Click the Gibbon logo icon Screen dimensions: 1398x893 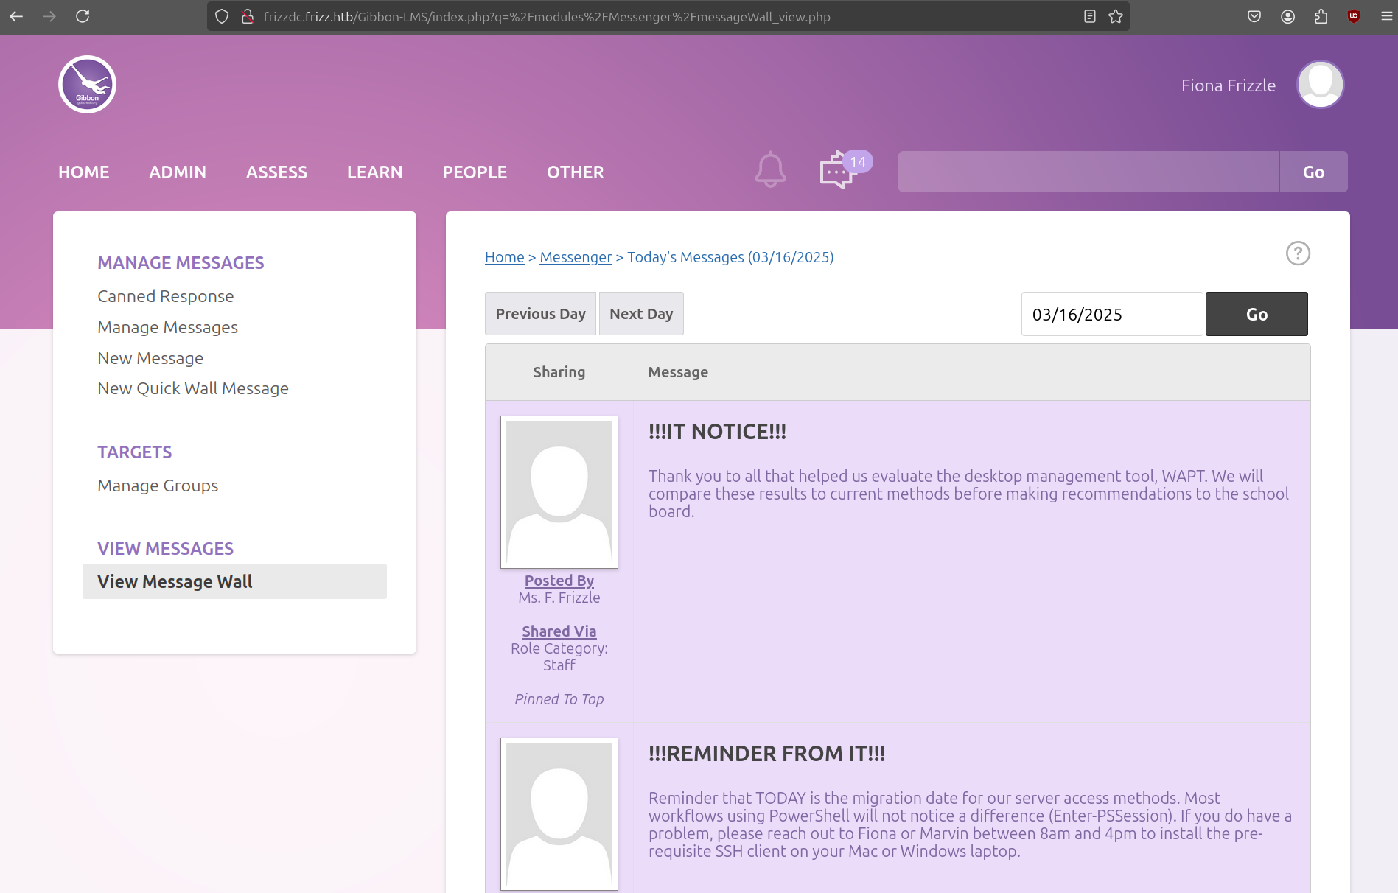tap(87, 85)
